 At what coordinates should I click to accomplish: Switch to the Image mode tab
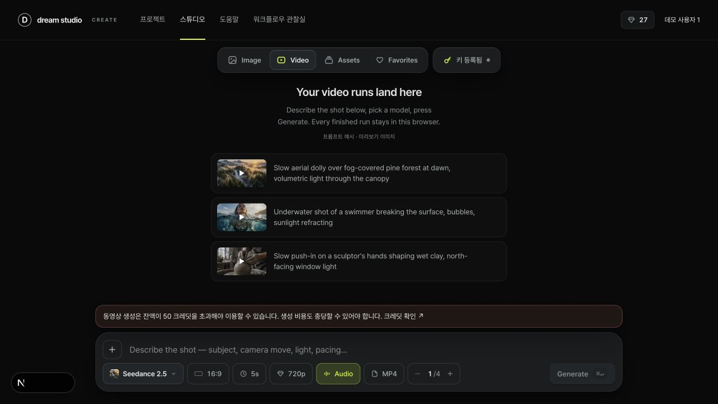[x=245, y=60]
